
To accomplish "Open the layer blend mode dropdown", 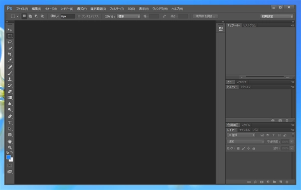I will tap(245, 142).
